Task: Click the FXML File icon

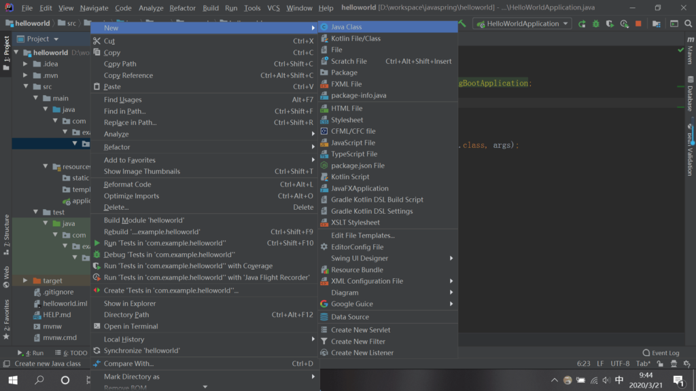Action: (x=324, y=83)
